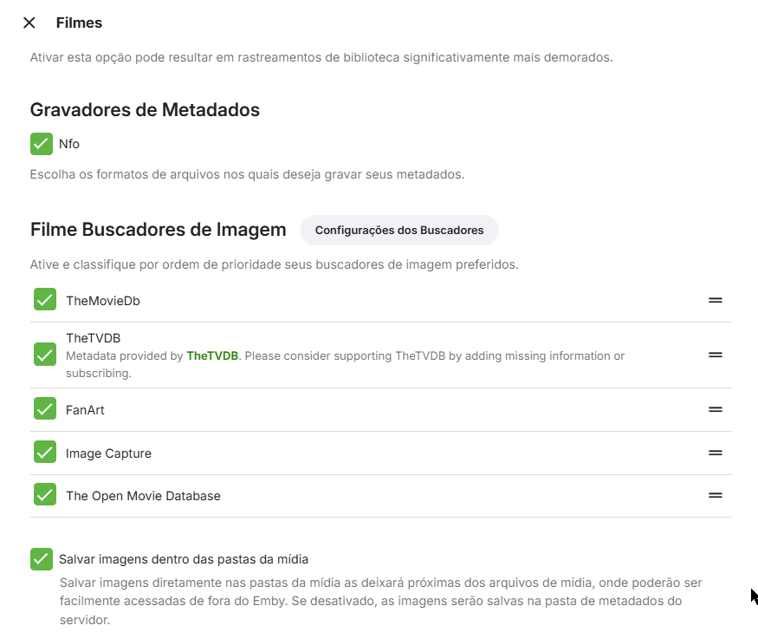Disable the FanArt image fetcher

tap(44, 408)
